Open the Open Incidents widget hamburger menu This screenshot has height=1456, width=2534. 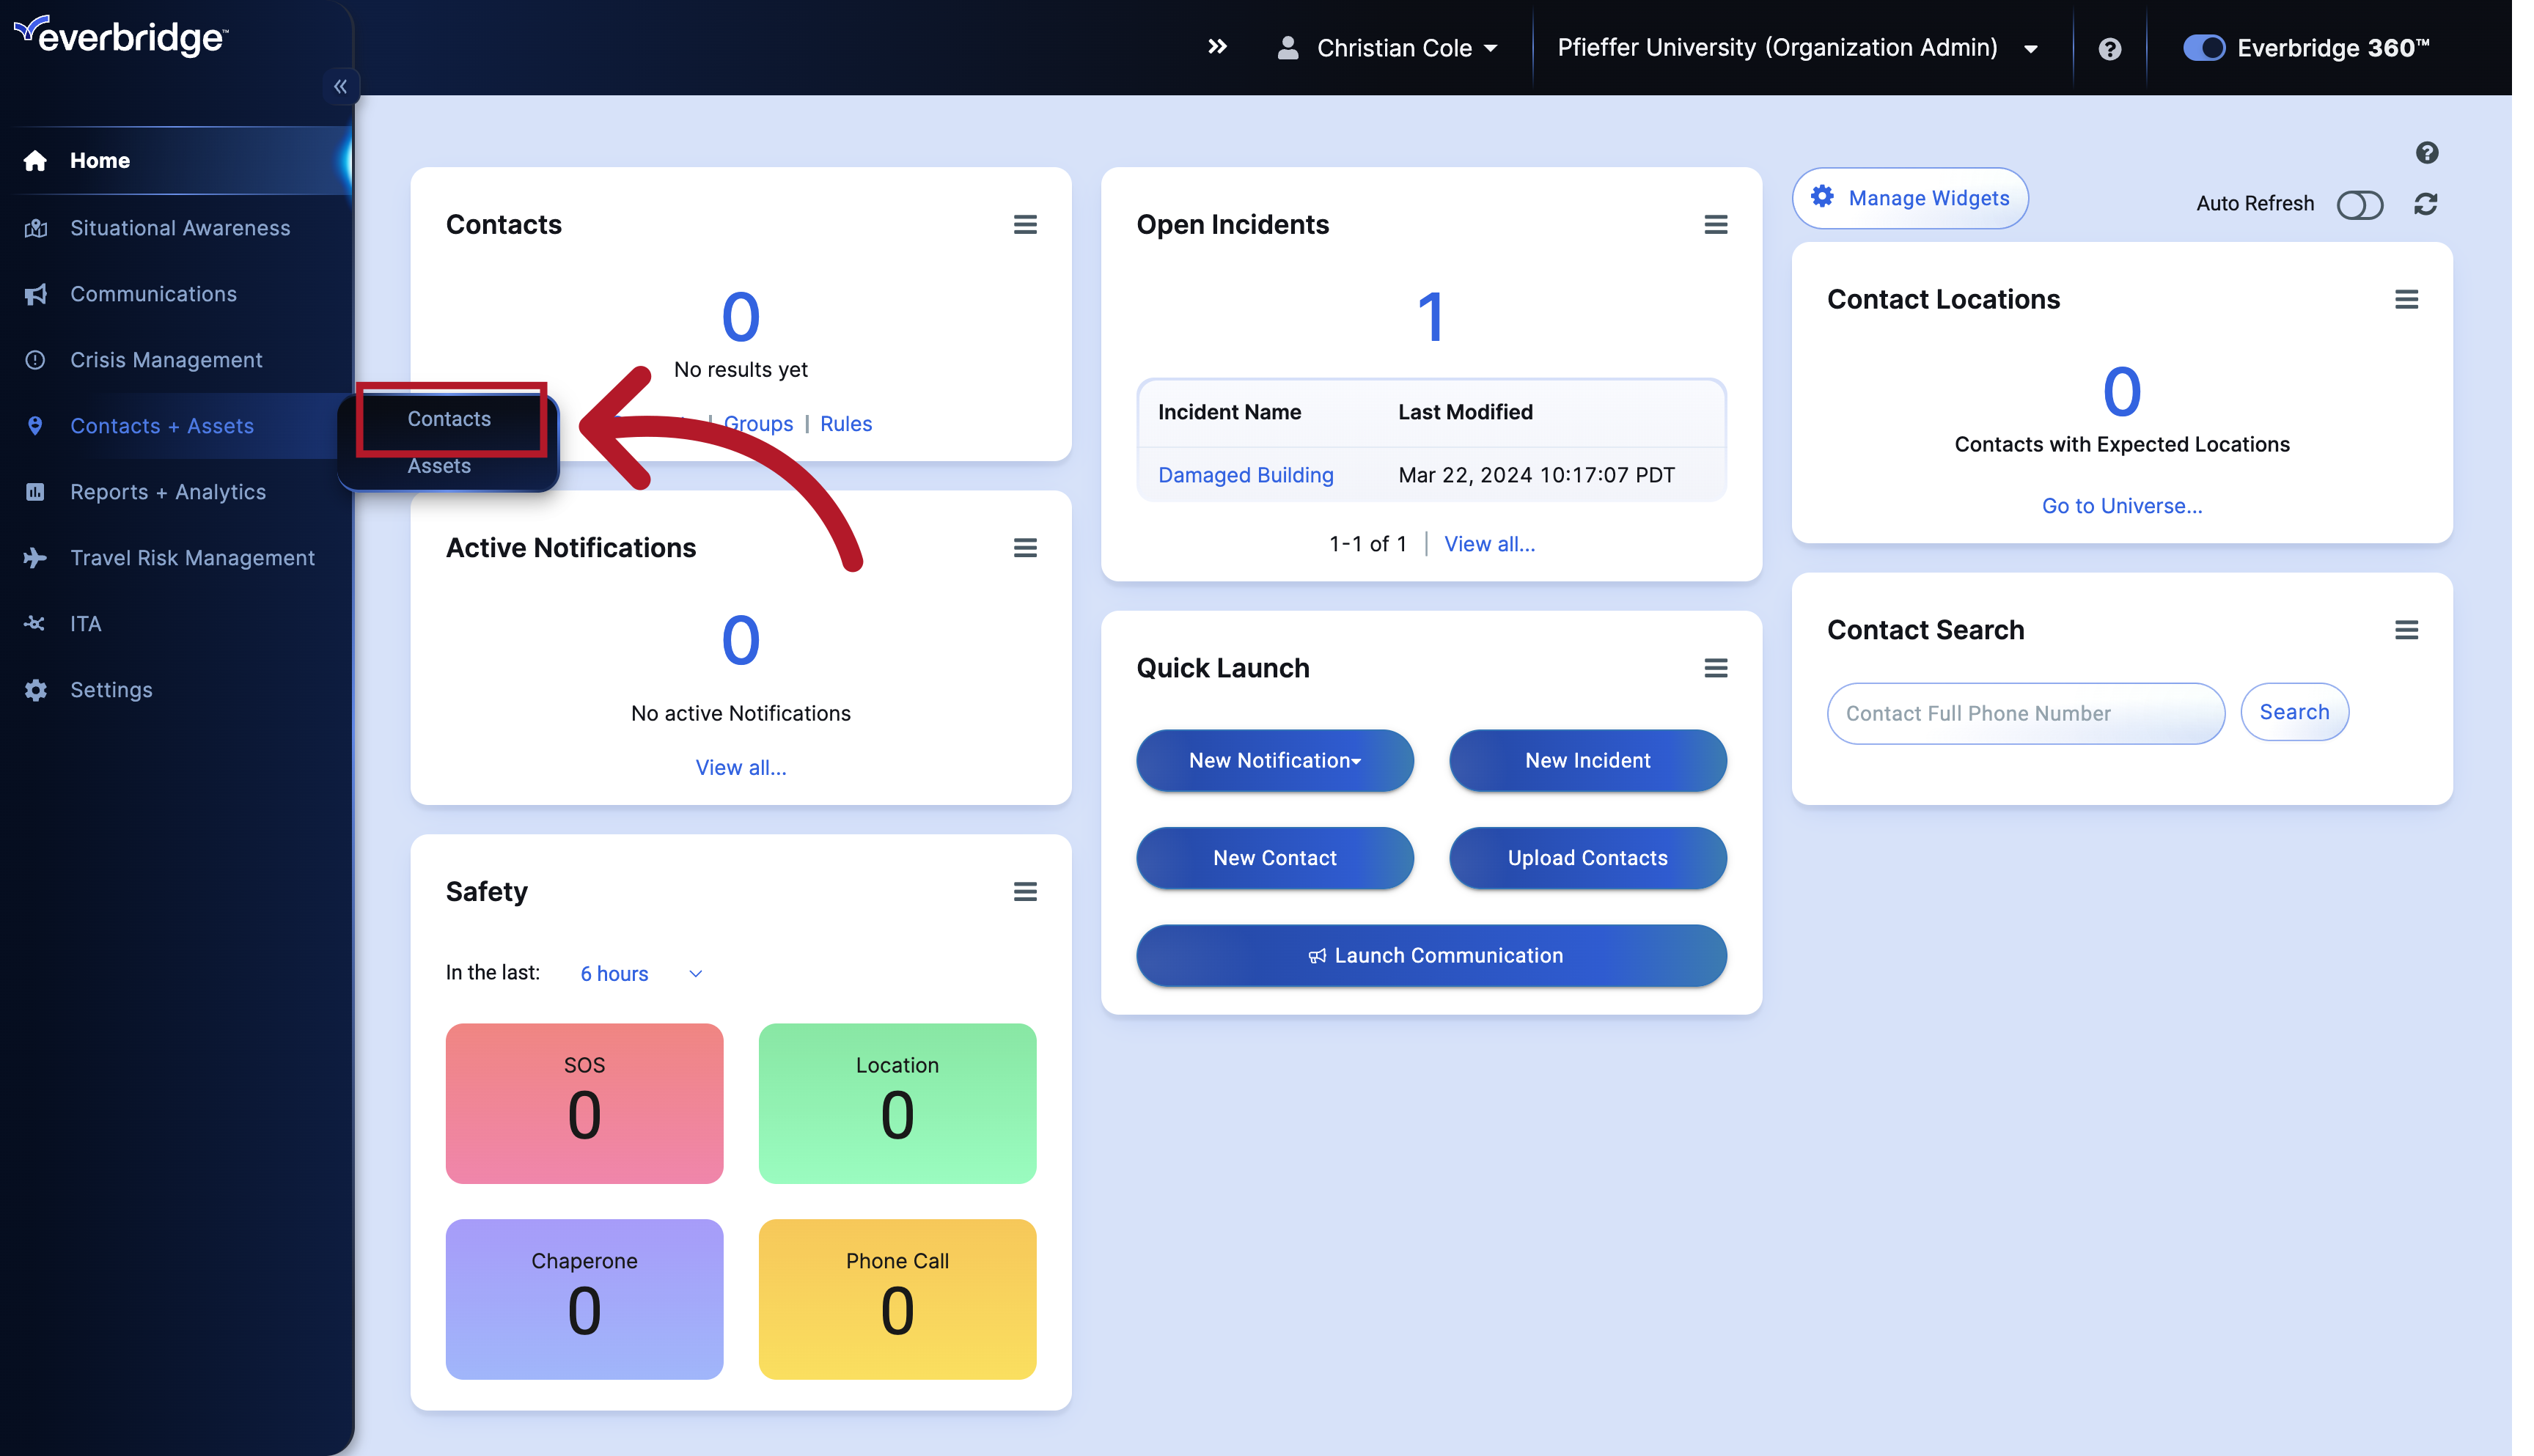click(1716, 224)
